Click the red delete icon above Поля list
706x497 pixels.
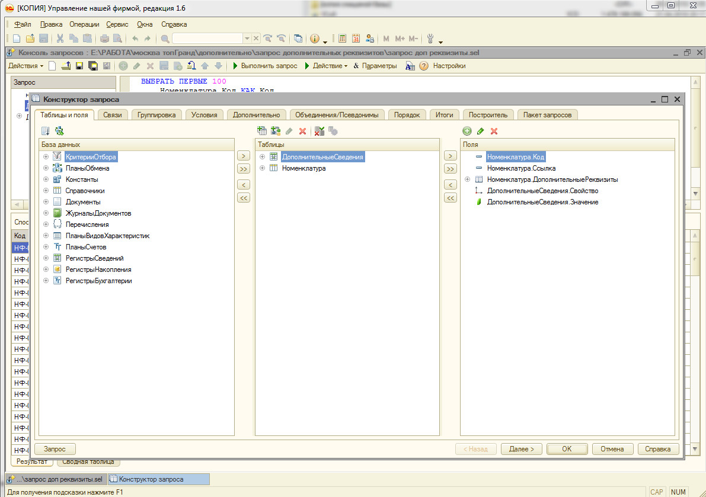point(494,131)
